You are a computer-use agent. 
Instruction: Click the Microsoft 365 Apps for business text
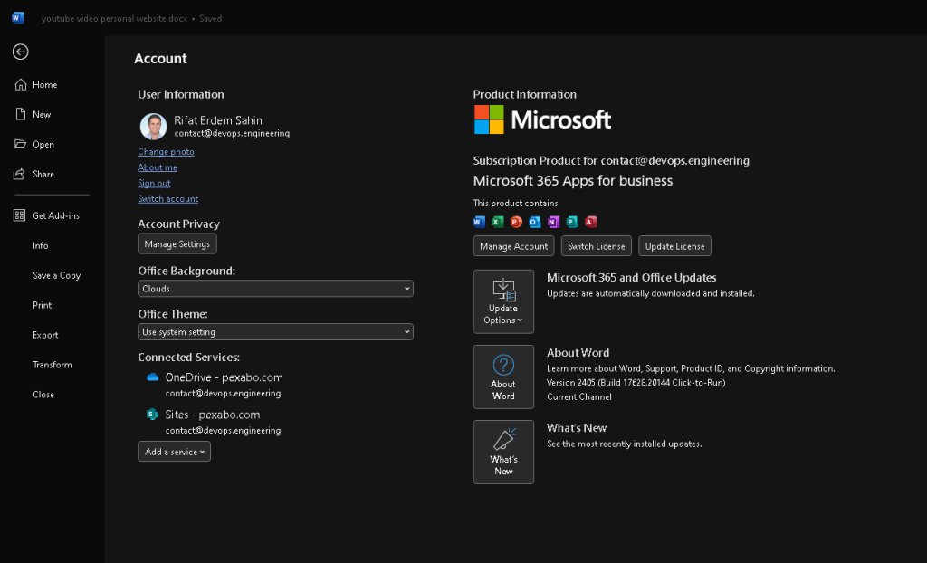pos(573,180)
